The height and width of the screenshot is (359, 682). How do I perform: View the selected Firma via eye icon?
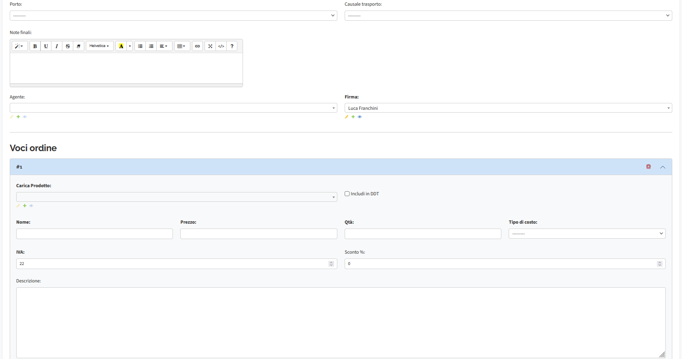pos(360,117)
